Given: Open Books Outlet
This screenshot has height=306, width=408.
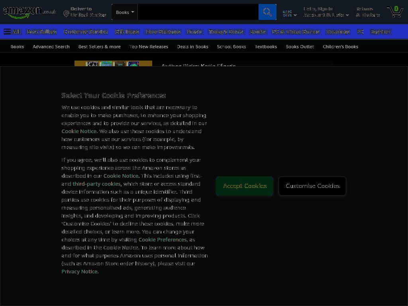Looking at the screenshot, I should [300, 47].
